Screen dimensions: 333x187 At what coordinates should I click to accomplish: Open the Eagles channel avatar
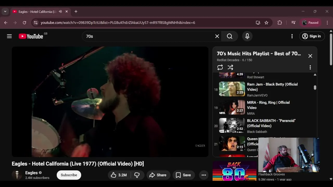[17, 175]
